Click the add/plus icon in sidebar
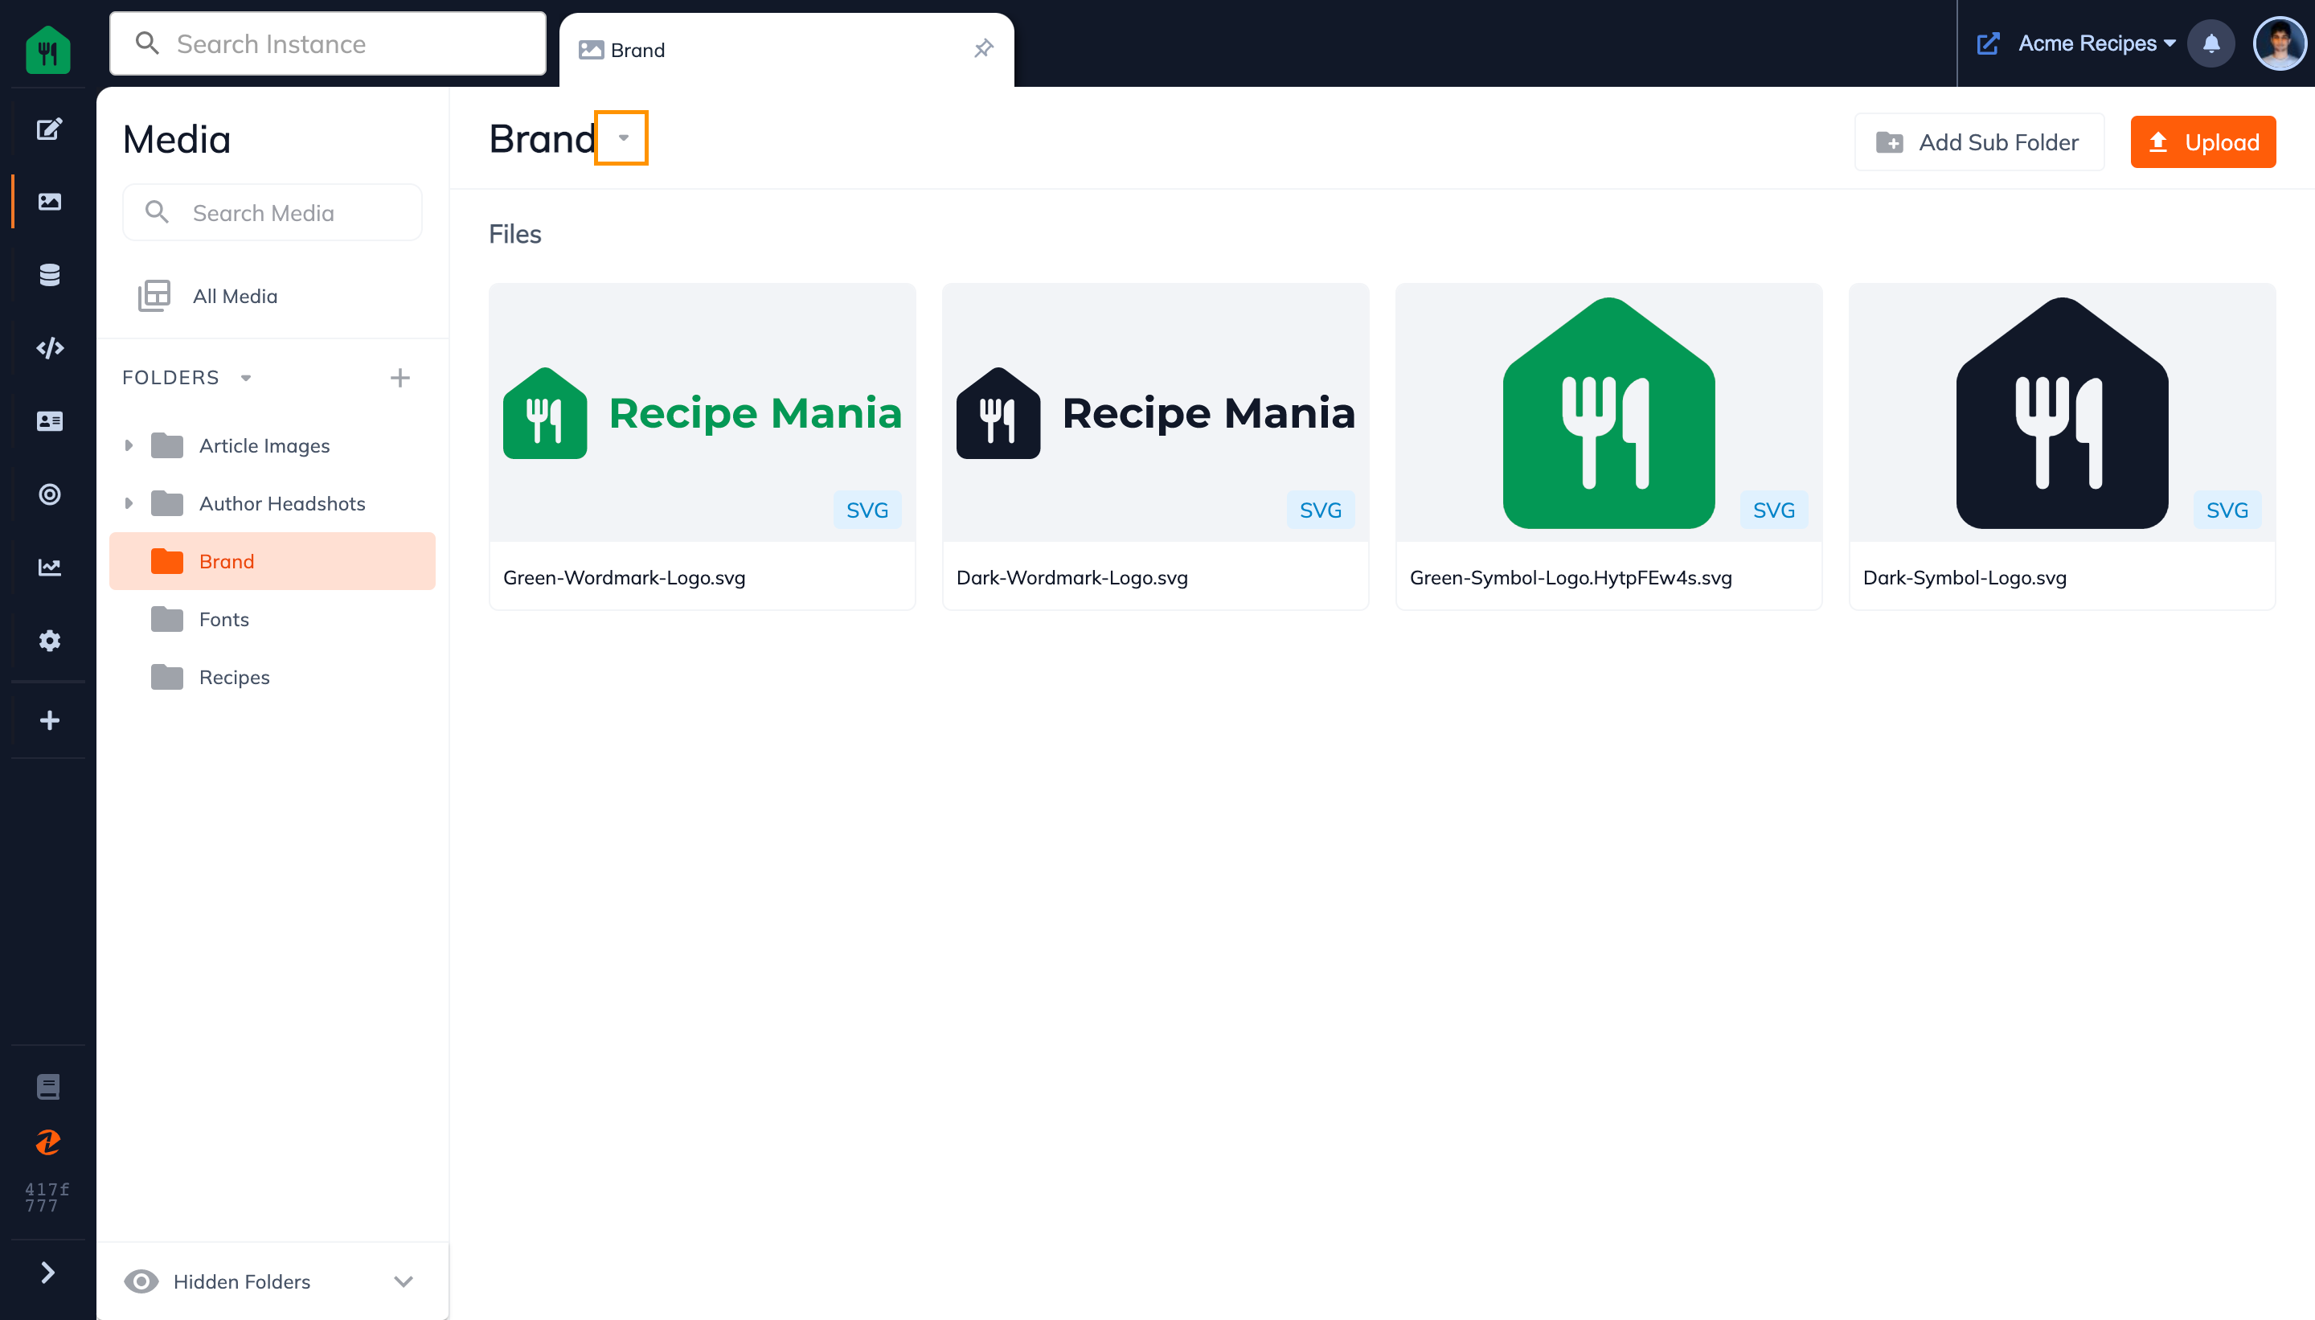Viewport: 2315px width, 1320px height. click(47, 720)
